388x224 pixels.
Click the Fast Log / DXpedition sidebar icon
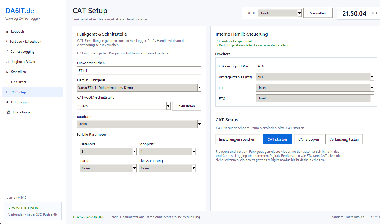7,42
